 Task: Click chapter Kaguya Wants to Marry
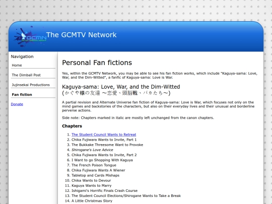(x=91, y=185)
